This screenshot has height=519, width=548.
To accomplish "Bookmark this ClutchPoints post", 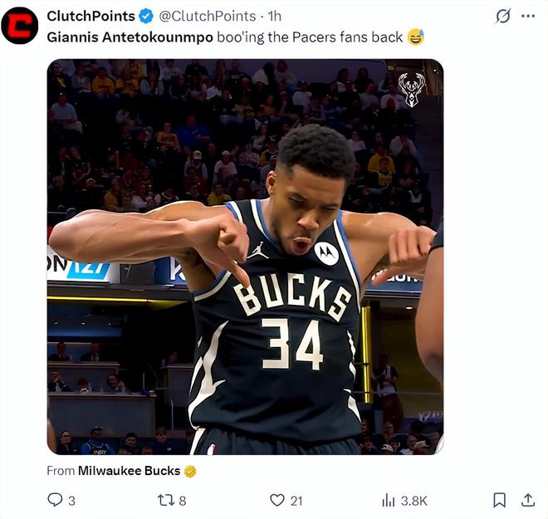I will 499,500.
